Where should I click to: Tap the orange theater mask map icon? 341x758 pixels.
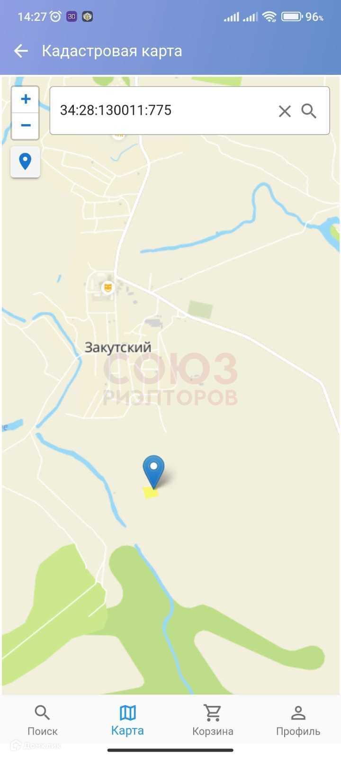point(108,287)
